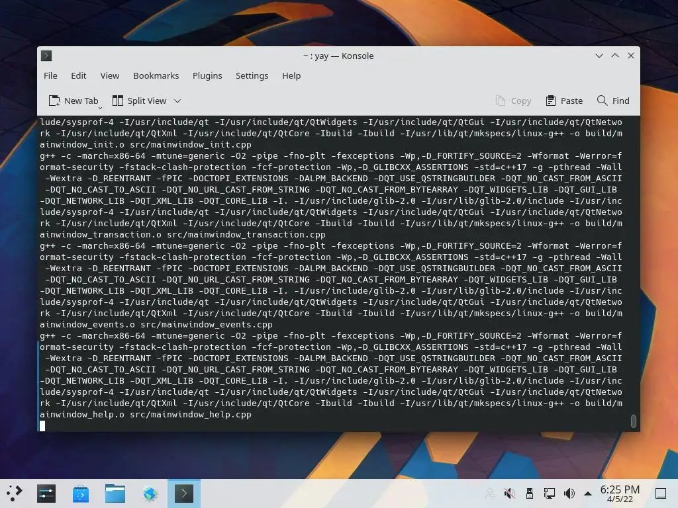Open the network tray icon
The height and width of the screenshot is (508, 678).
click(x=549, y=493)
